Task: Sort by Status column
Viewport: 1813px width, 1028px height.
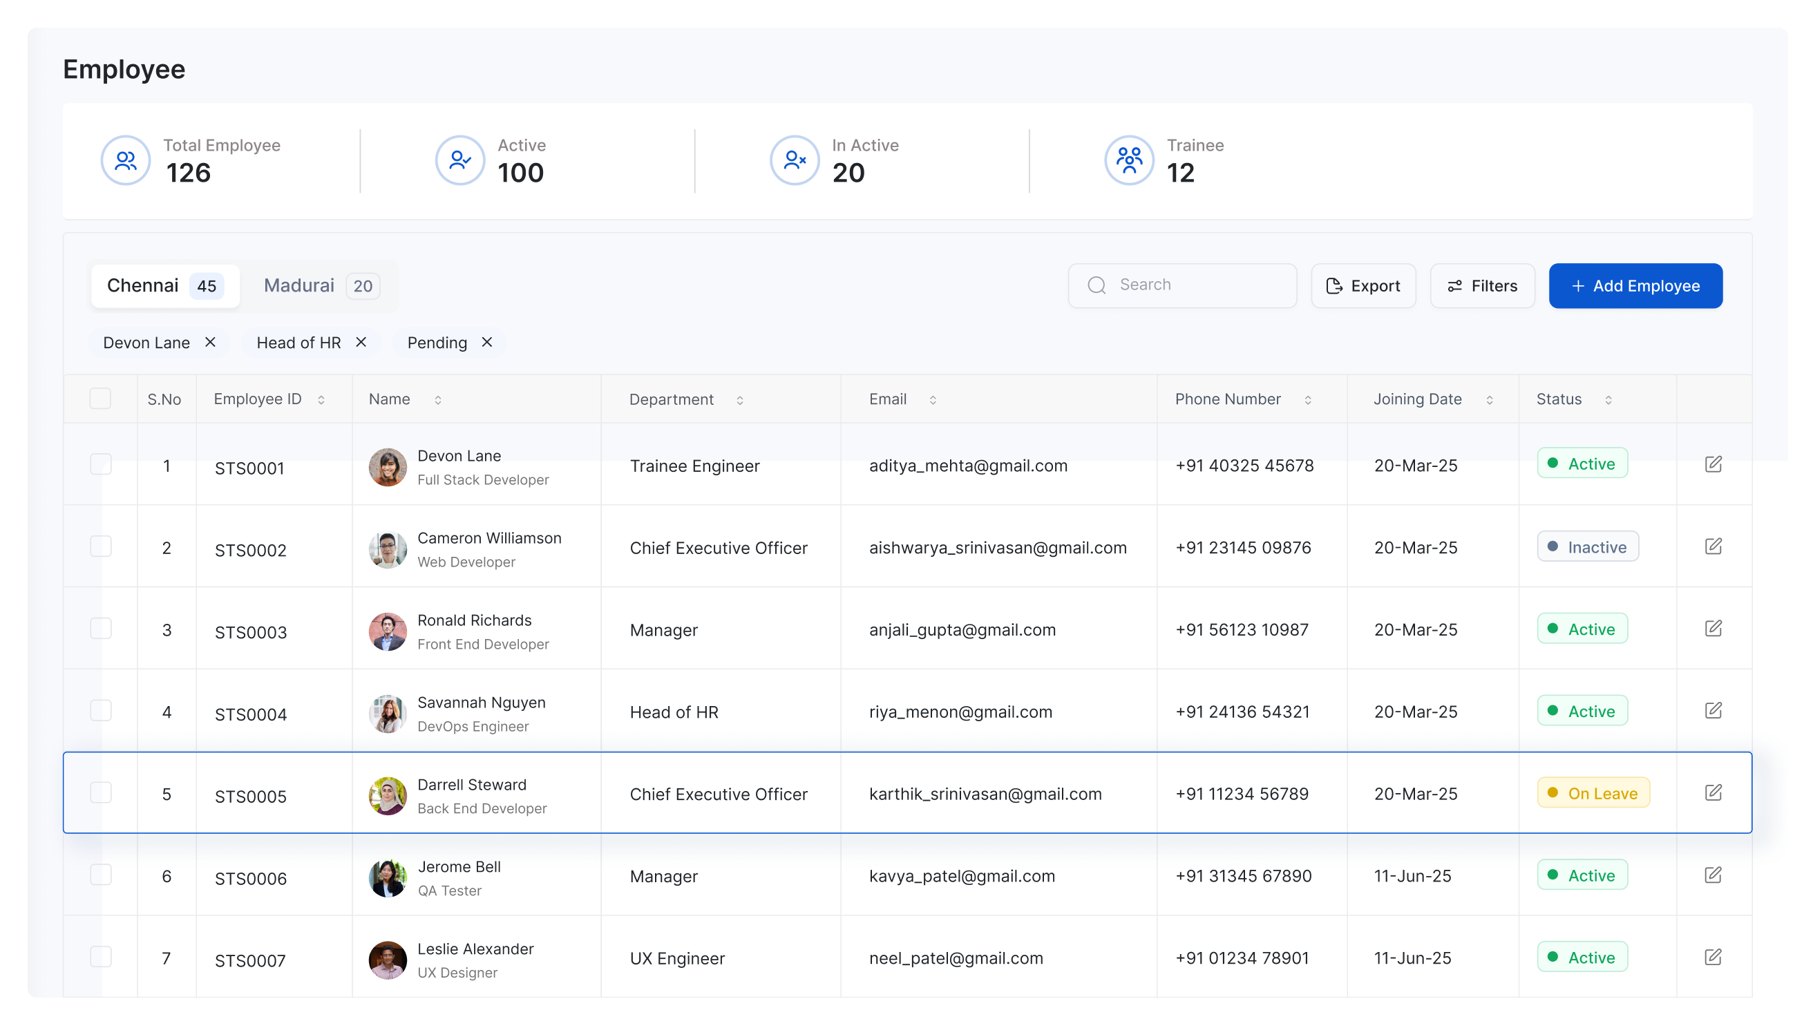Action: [x=1608, y=400]
